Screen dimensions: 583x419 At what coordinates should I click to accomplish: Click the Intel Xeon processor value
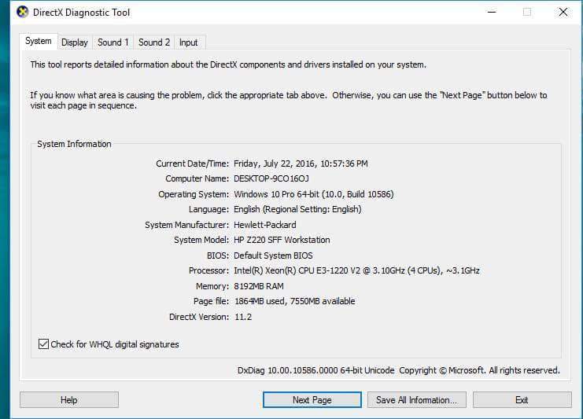[356, 270]
